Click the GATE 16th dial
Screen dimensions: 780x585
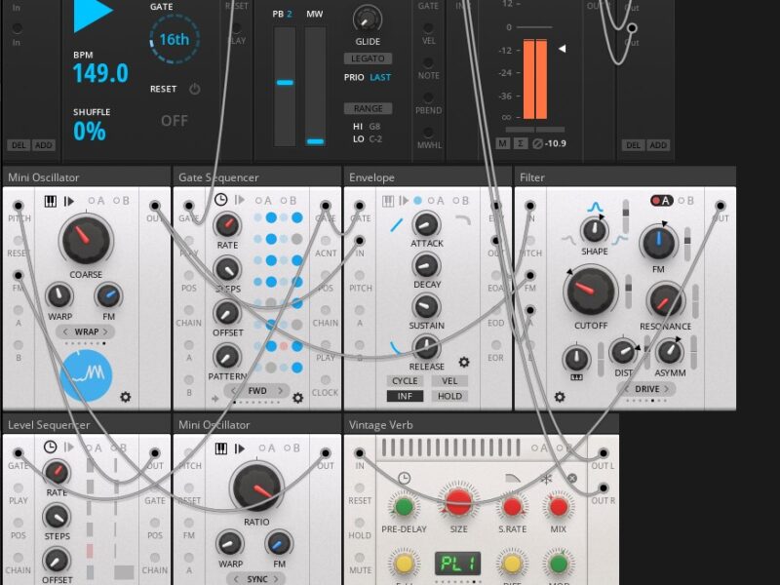[175, 39]
